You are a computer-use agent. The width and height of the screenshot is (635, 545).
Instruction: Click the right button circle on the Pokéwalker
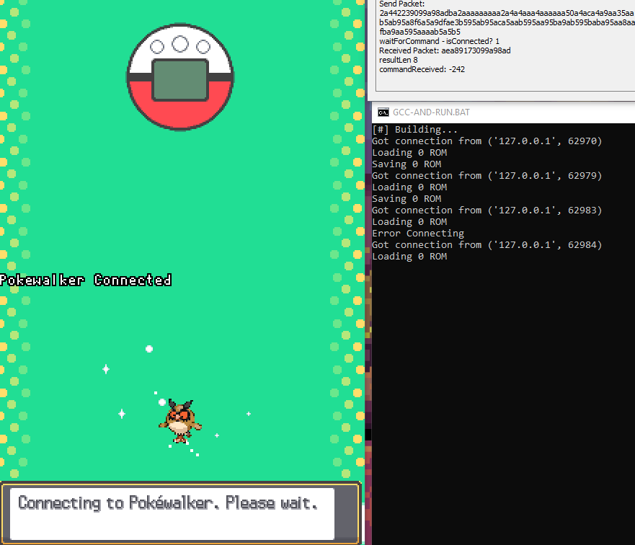point(203,47)
